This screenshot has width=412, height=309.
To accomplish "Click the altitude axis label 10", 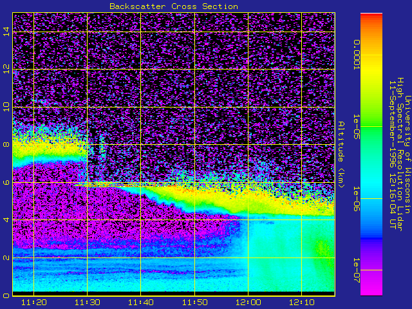I will tap(6, 107).
